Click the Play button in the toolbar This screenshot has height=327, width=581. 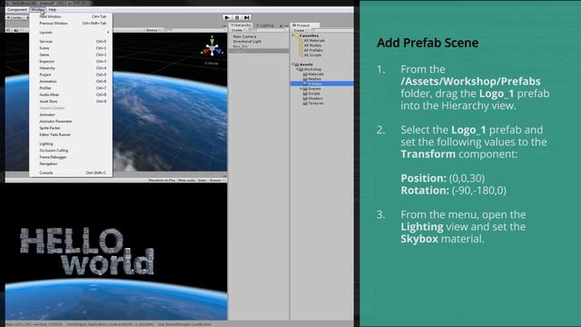click(227, 17)
